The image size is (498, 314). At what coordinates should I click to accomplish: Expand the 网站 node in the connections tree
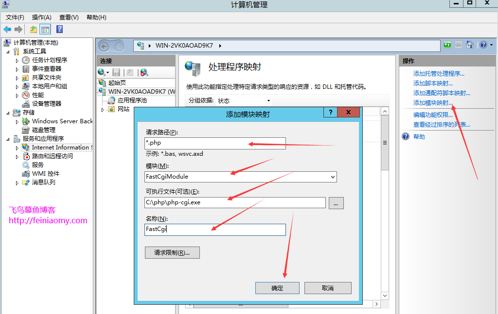point(104,110)
